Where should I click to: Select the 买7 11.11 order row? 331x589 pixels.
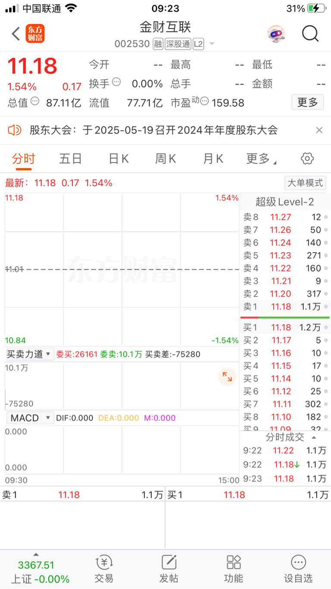click(284, 404)
